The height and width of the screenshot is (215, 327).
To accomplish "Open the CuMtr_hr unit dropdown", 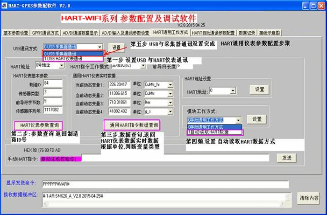I will (x=171, y=85).
